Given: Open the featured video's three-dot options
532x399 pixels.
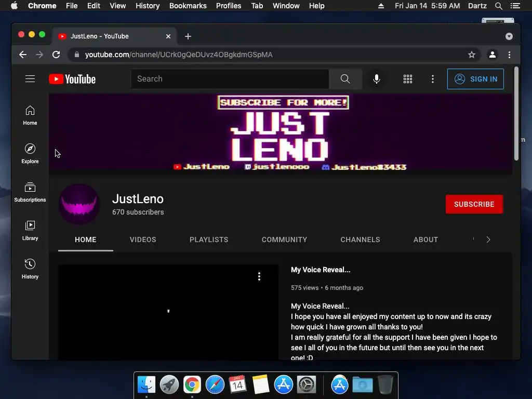Looking at the screenshot, I should coord(259,276).
